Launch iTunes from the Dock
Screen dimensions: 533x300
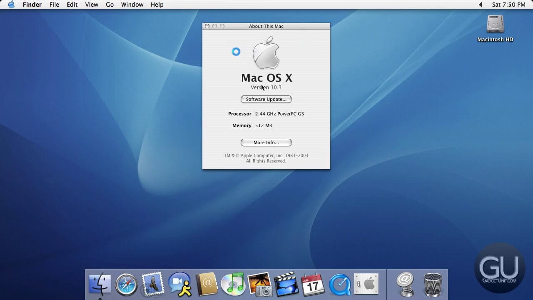233,284
